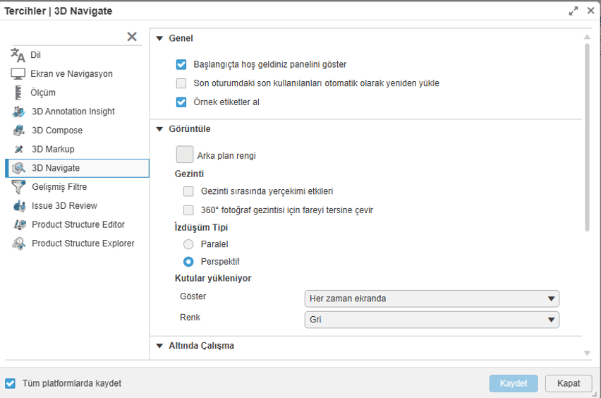Click the Ölçüm ruler icon

coord(18,92)
